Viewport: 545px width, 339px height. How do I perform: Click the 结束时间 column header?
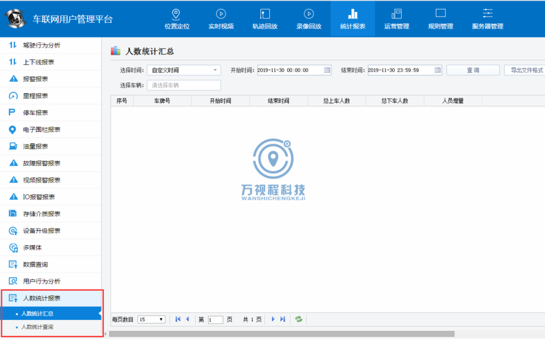click(279, 101)
